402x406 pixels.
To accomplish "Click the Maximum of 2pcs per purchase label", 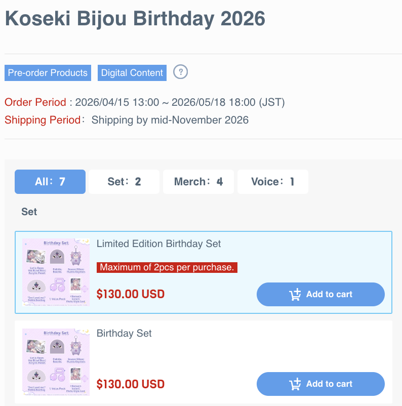I will (x=167, y=267).
